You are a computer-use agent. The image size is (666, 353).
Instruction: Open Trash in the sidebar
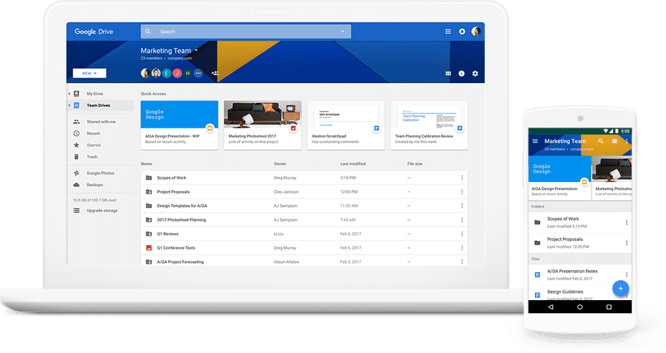click(x=92, y=157)
